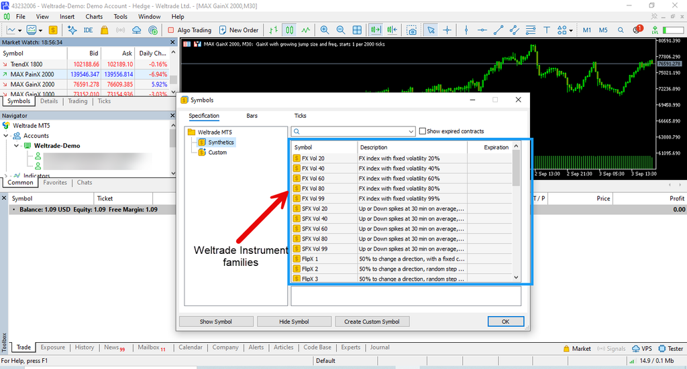This screenshot has width=687, height=369.
Task: Select the Custom folder in Symbols tree
Action: [217, 153]
